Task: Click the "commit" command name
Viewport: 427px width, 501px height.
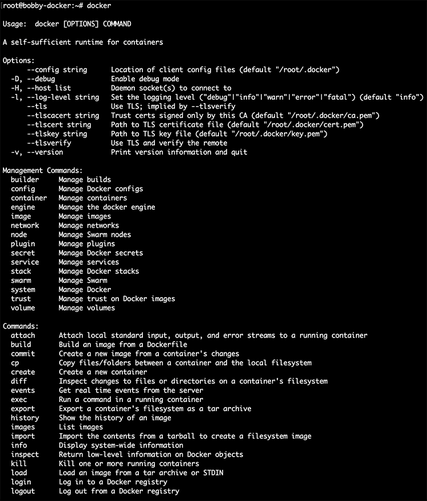Action: coord(23,354)
